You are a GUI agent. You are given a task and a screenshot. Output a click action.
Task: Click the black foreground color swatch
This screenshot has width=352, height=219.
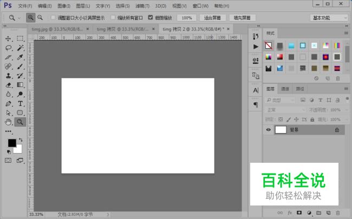(12, 143)
